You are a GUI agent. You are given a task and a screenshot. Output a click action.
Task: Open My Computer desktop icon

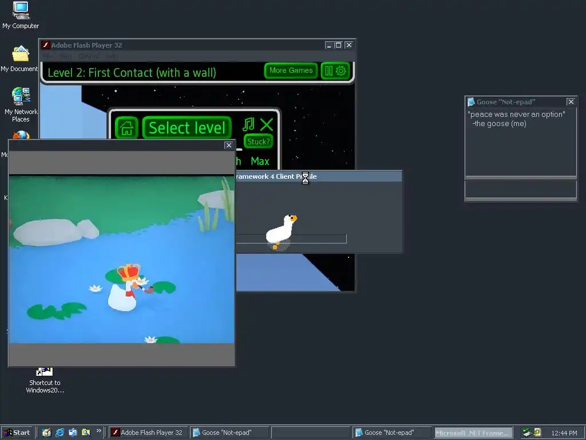tap(21, 15)
